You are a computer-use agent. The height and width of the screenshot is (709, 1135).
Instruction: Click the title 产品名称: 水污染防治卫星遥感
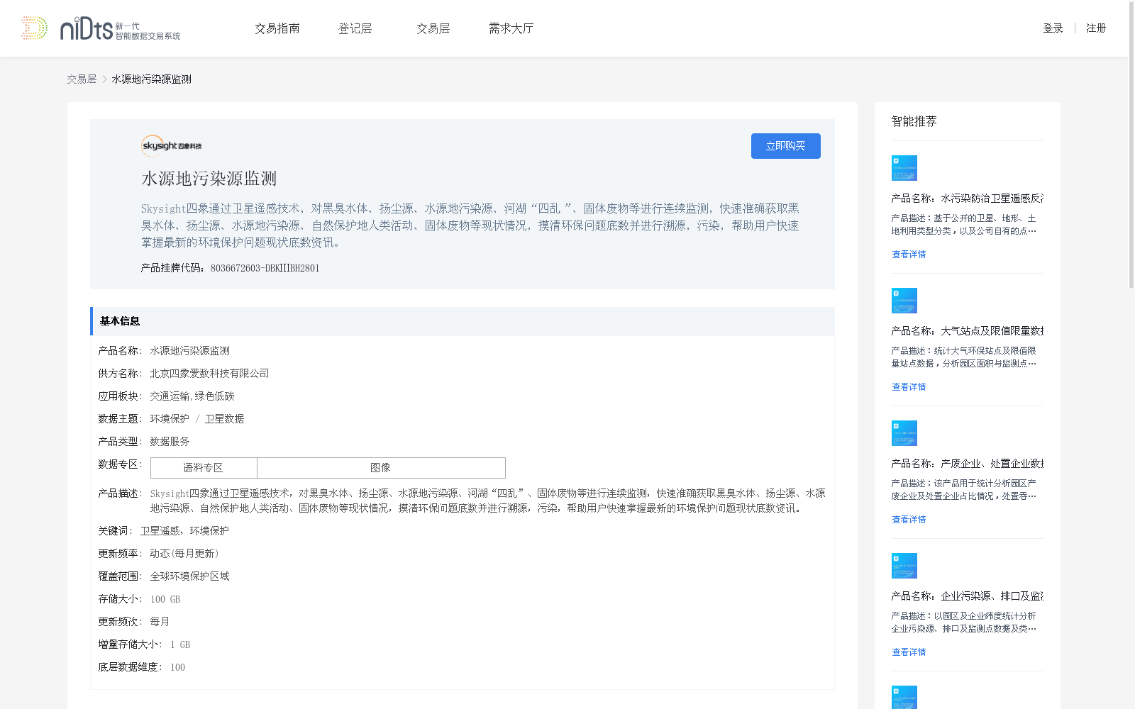click(x=968, y=199)
